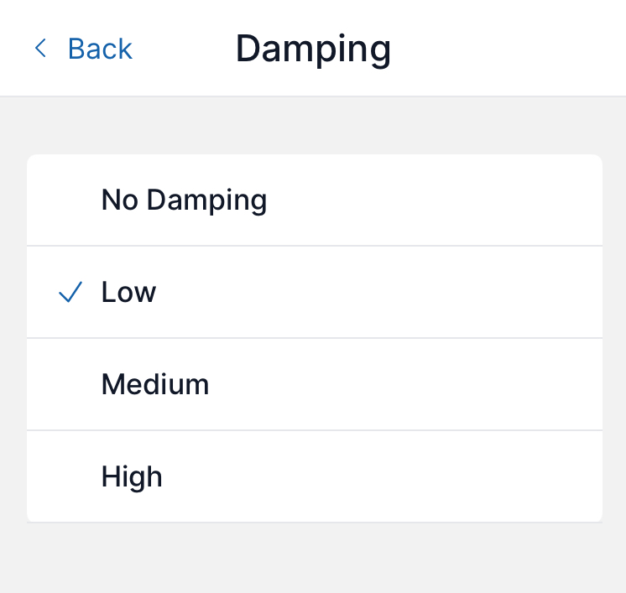626x593 pixels.
Task: Click the back chevron arrow icon
Action: (x=39, y=49)
